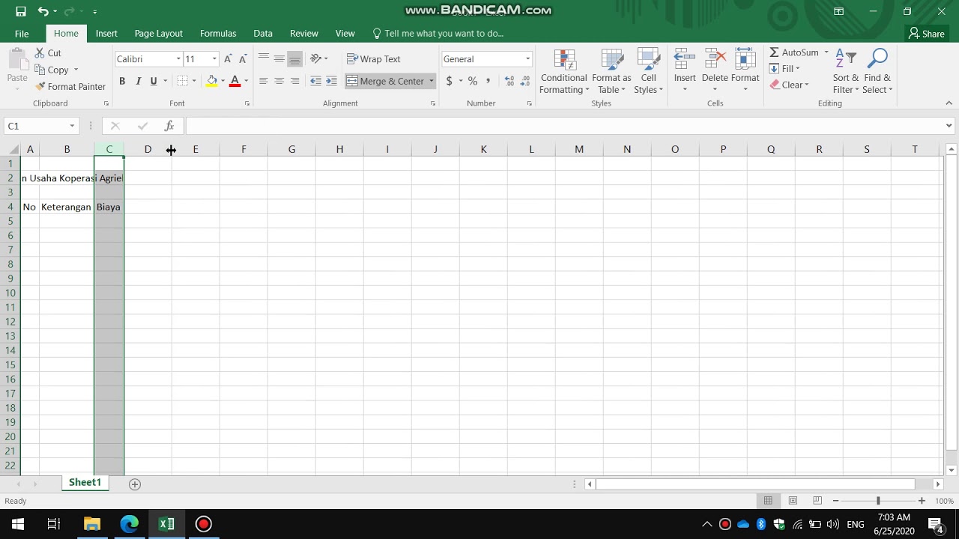Expand the Fill dropdown
The height and width of the screenshot is (539, 959).
point(797,69)
